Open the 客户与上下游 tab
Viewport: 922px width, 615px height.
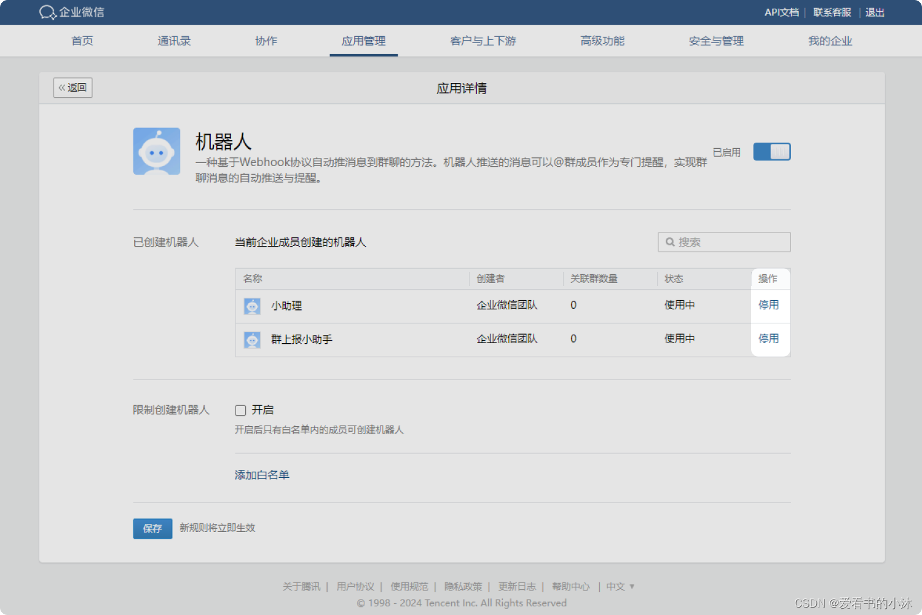tap(483, 41)
